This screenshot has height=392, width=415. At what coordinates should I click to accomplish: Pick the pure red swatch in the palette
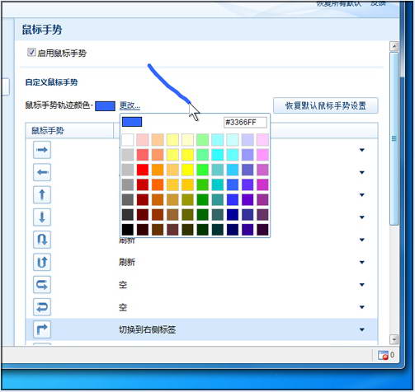coord(143,170)
